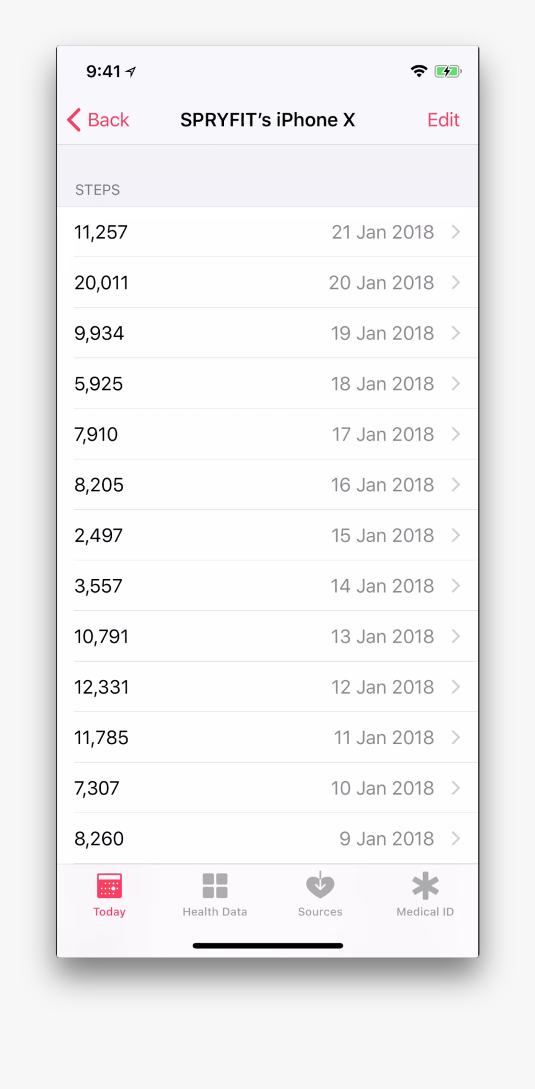Tap the Wi-Fi status icon

(419, 71)
